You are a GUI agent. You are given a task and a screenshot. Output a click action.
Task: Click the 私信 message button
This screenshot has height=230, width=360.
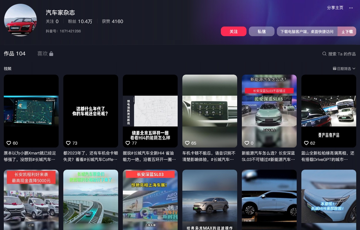(262, 31)
